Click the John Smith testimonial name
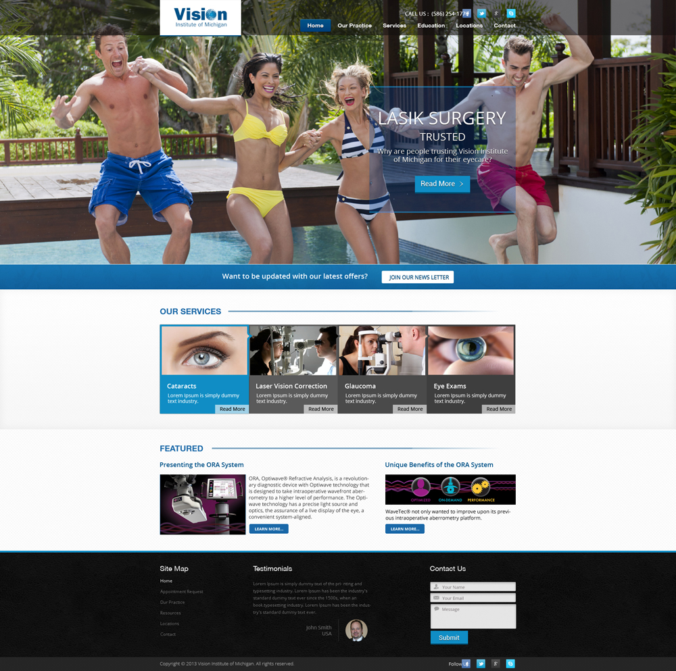676x671 pixels. (x=318, y=628)
